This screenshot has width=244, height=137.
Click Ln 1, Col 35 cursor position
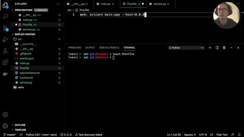(174, 135)
